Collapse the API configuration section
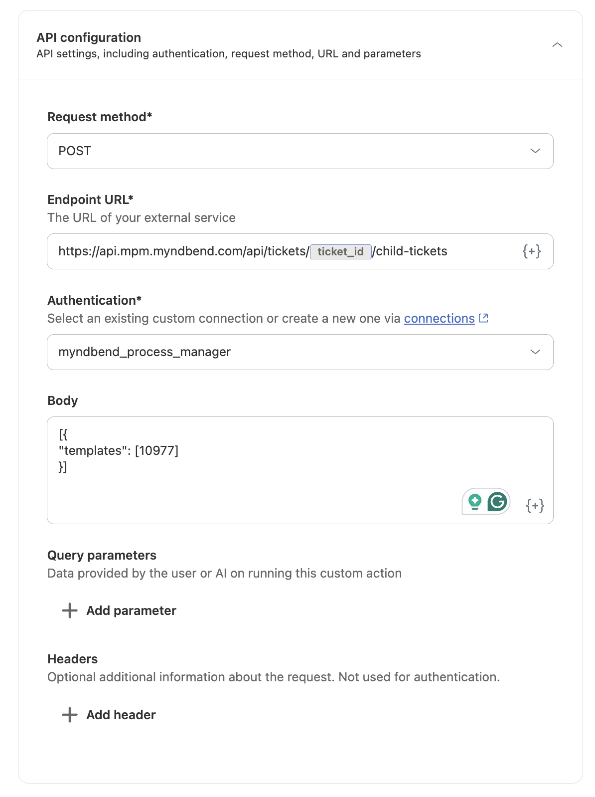The width and height of the screenshot is (595, 797). pyautogui.click(x=557, y=45)
